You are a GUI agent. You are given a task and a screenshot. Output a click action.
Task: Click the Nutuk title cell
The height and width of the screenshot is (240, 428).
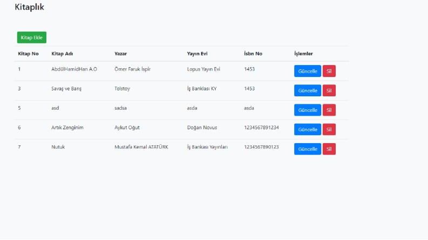[x=58, y=147]
